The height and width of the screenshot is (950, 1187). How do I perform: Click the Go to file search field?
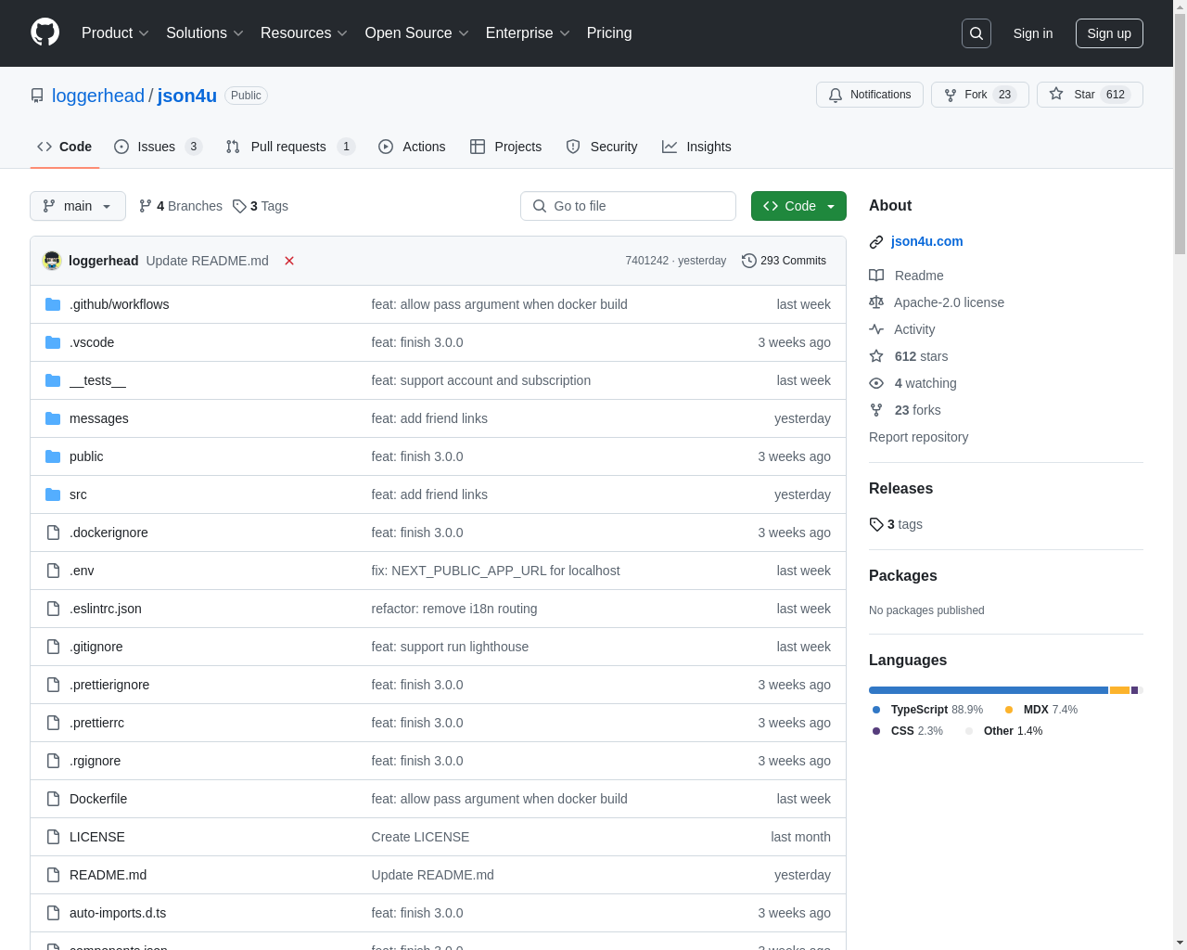tap(628, 206)
